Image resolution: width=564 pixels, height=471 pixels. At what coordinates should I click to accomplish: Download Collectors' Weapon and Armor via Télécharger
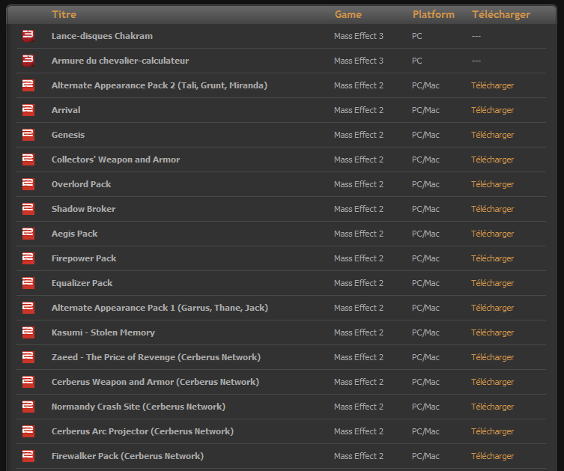tap(492, 159)
